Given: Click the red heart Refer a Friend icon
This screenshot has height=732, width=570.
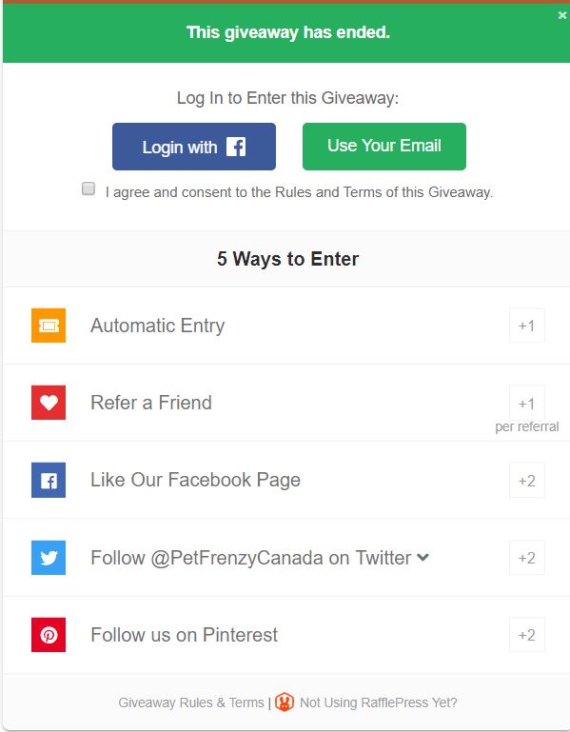Looking at the screenshot, I should tap(49, 403).
